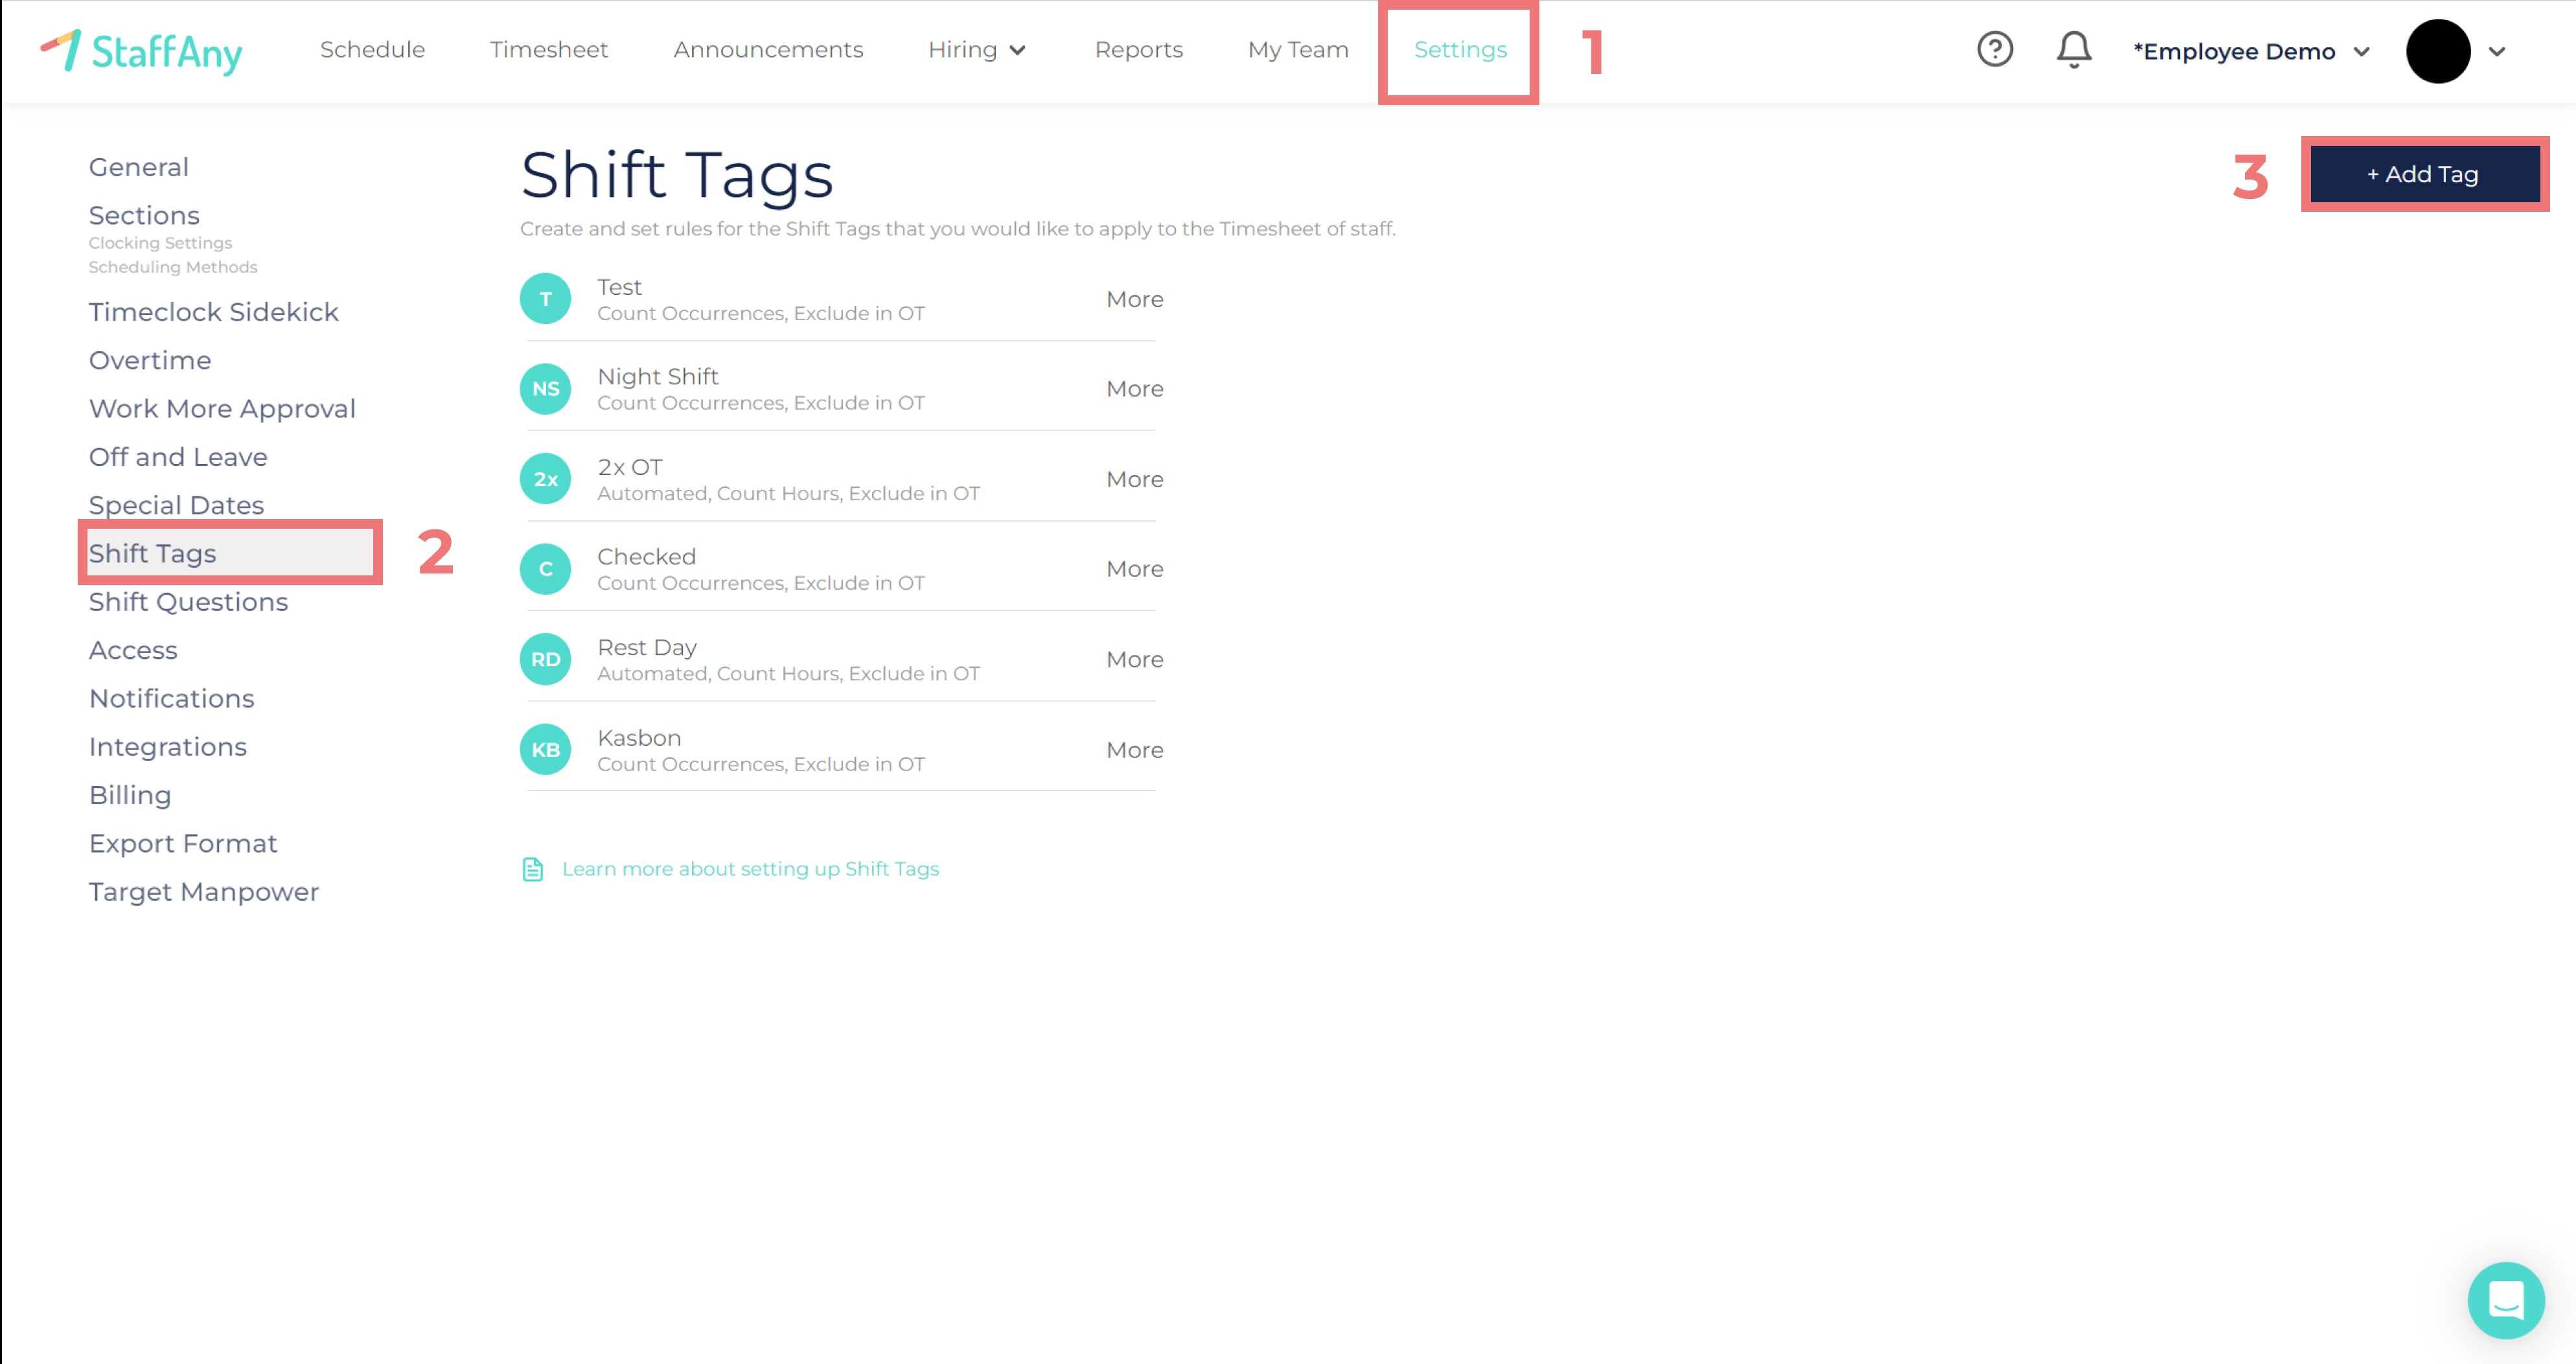
Task: Click the StaffAny logo
Action: (141, 51)
